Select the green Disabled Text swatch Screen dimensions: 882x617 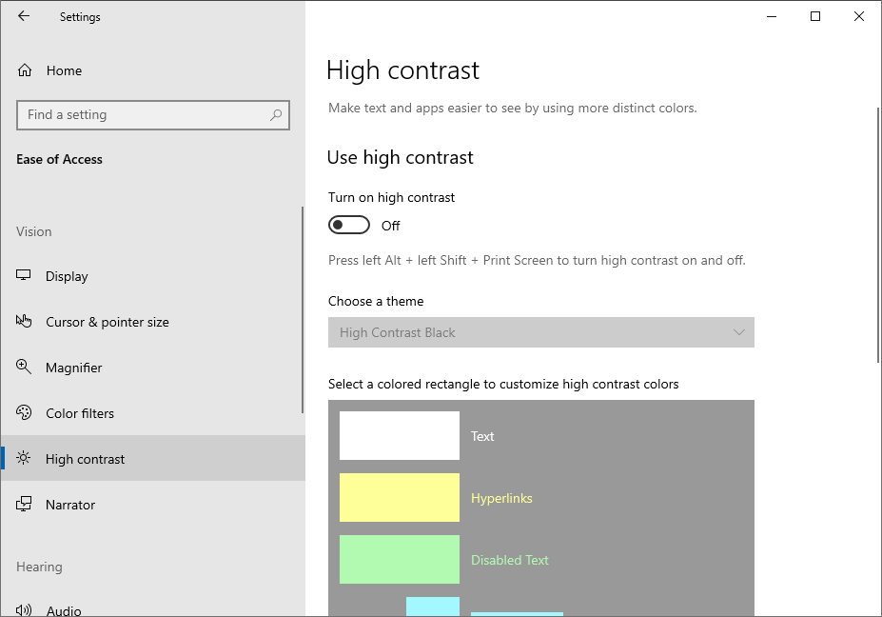[400, 560]
